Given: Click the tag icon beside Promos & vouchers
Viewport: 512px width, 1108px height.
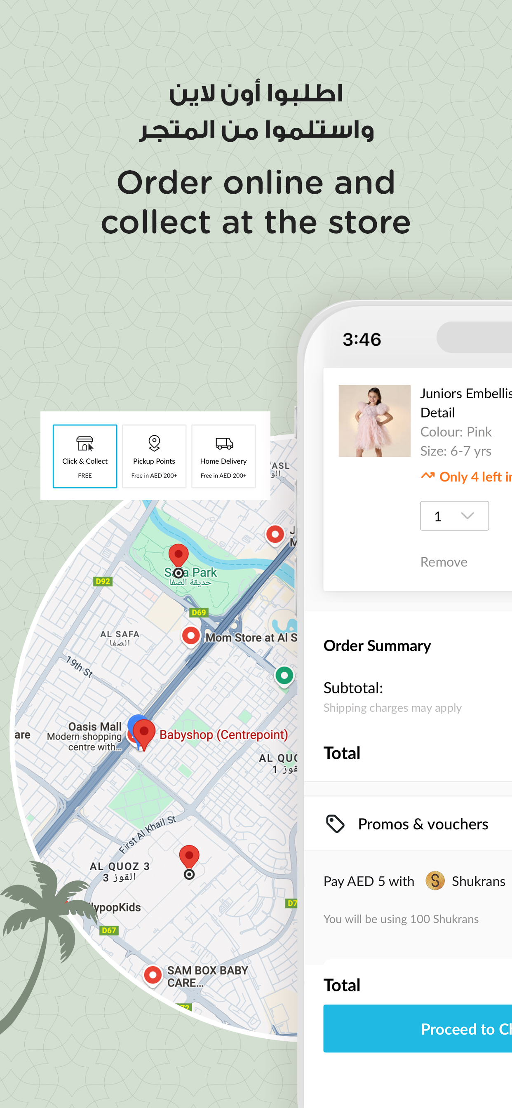Looking at the screenshot, I should [335, 824].
